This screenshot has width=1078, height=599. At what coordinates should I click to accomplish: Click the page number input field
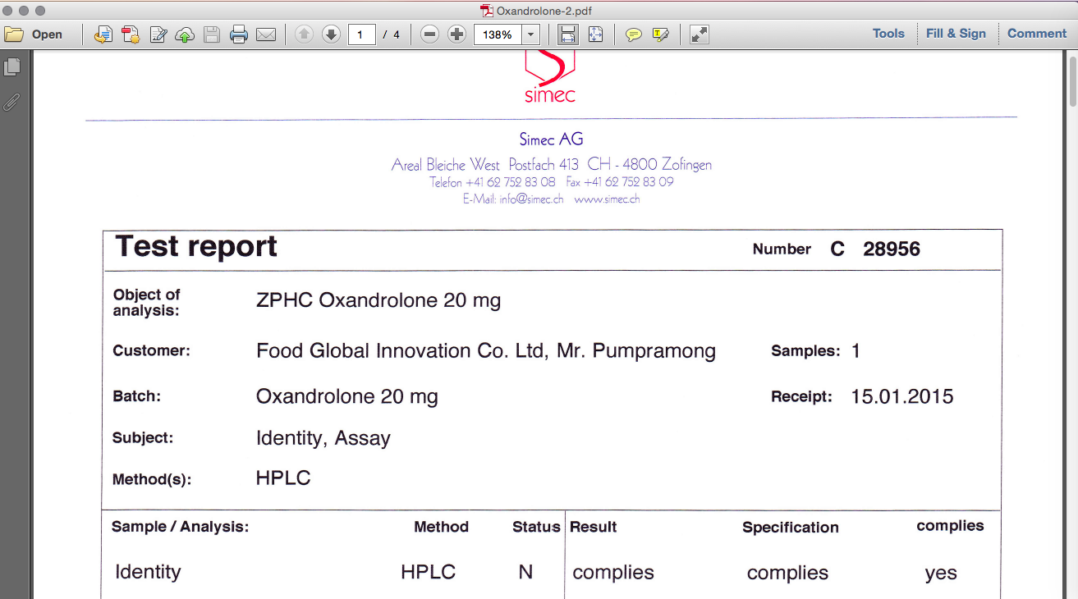pyautogui.click(x=362, y=34)
